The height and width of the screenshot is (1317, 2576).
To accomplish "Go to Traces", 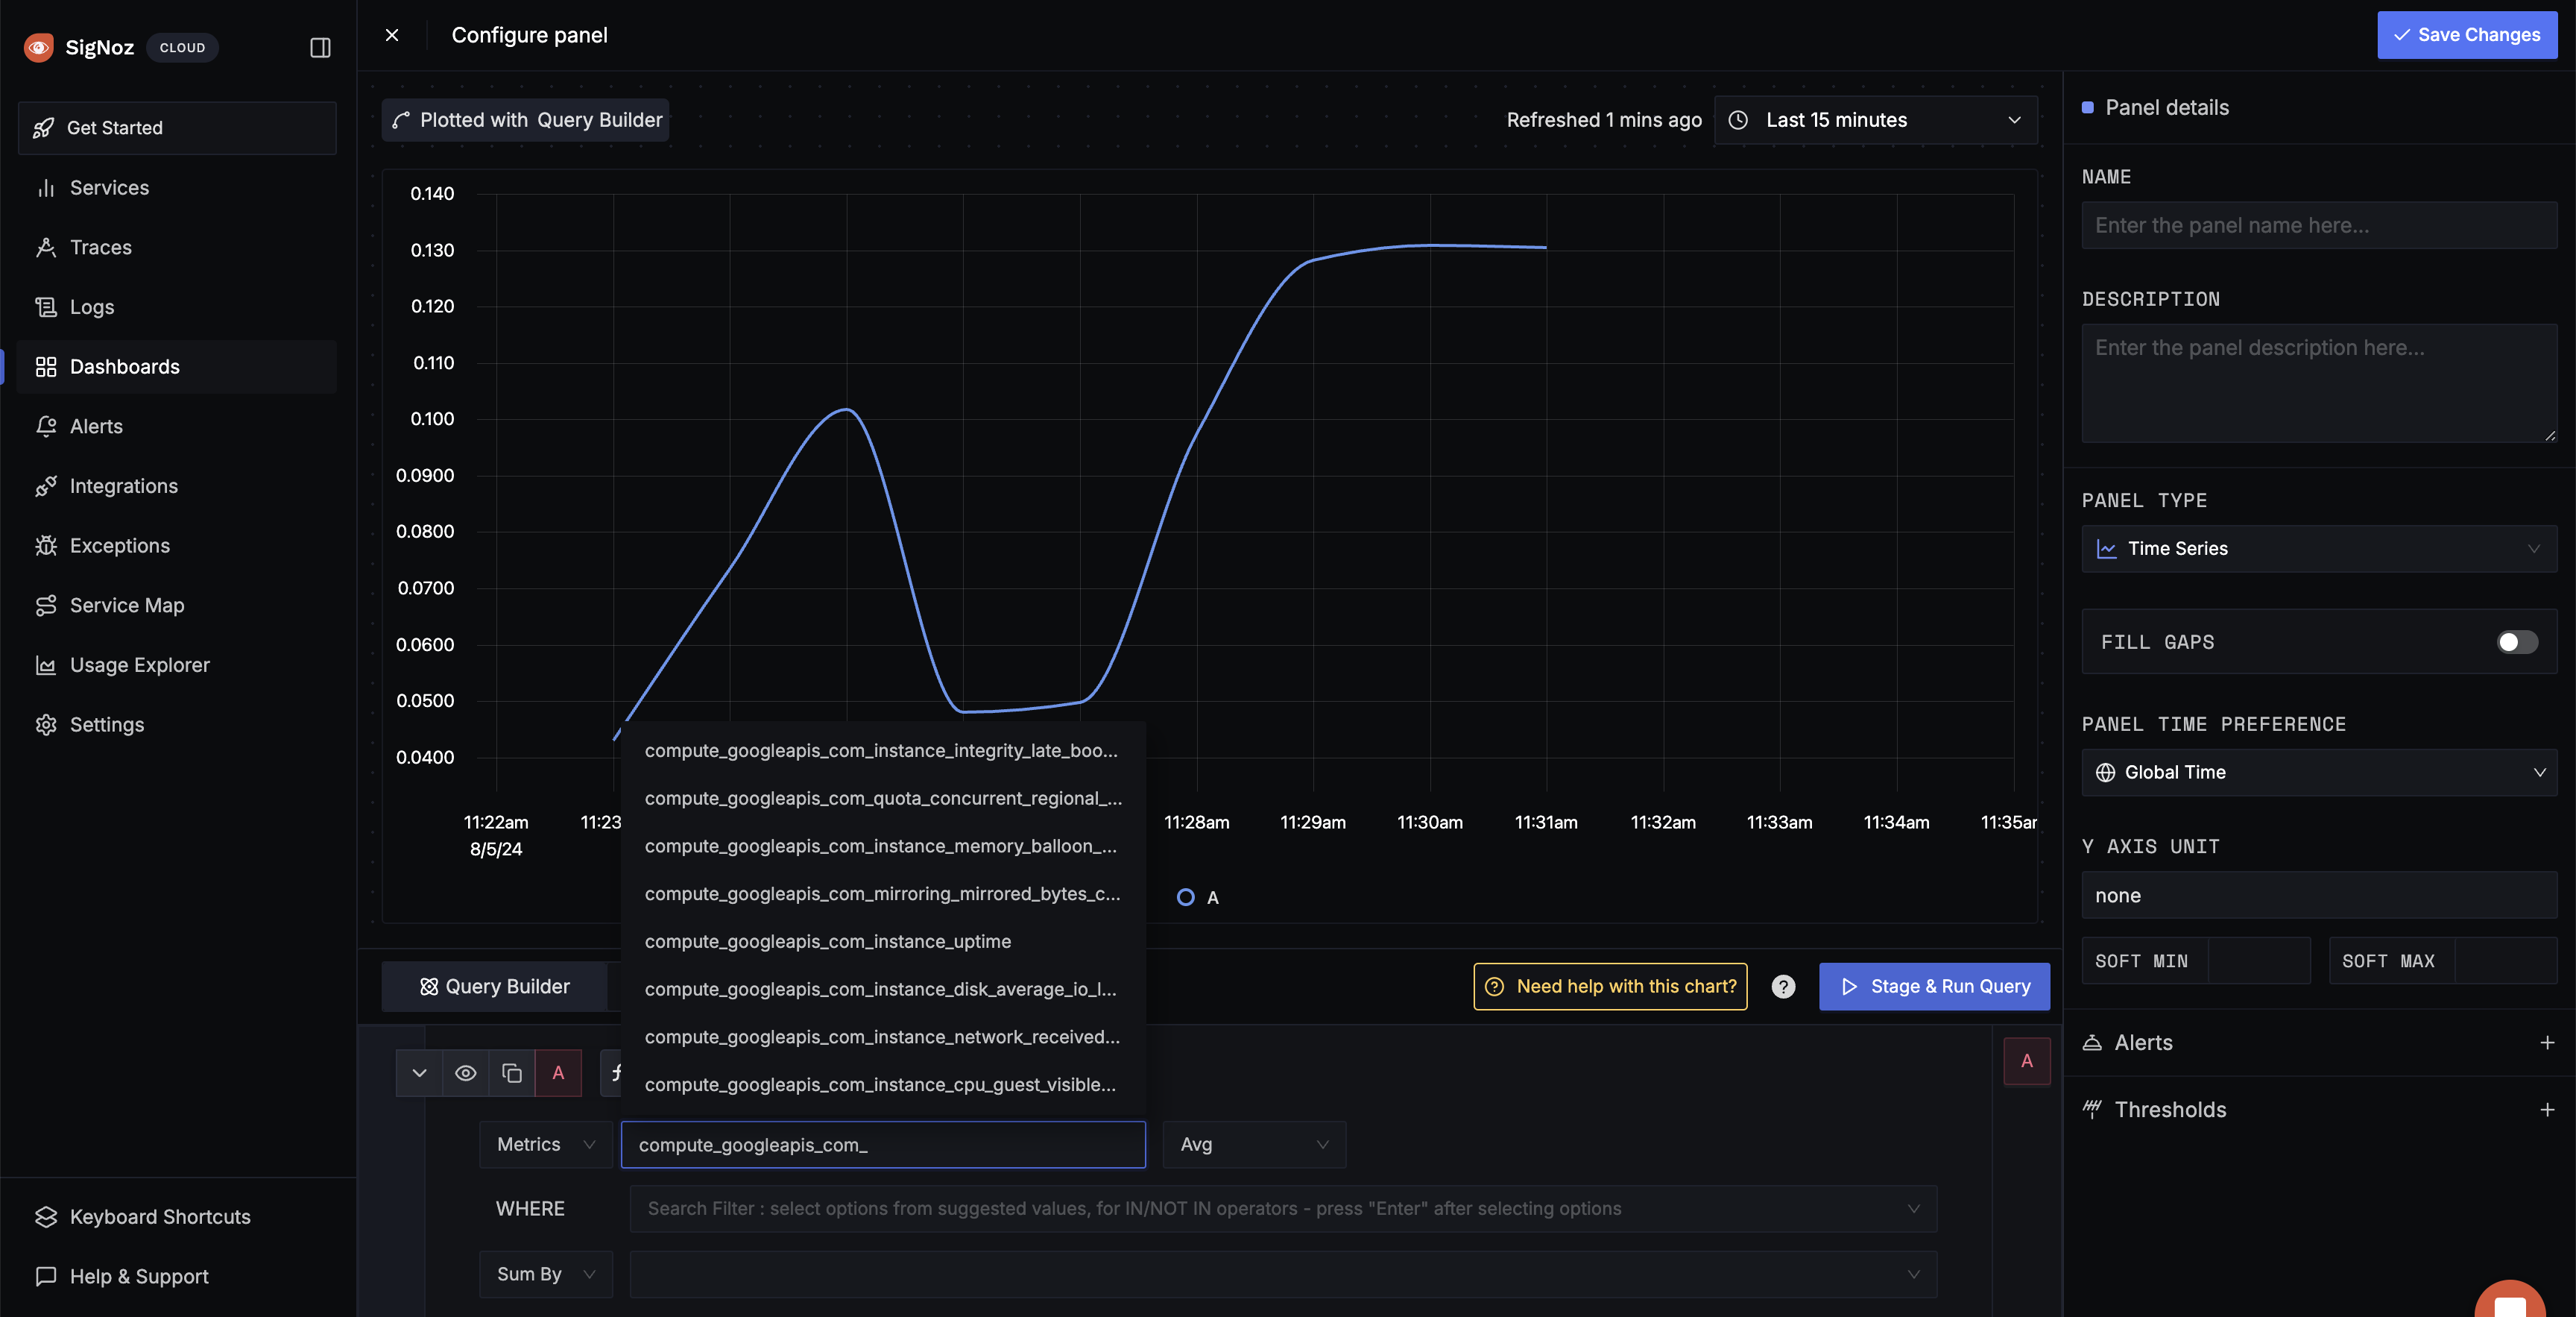I will (x=177, y=247).
